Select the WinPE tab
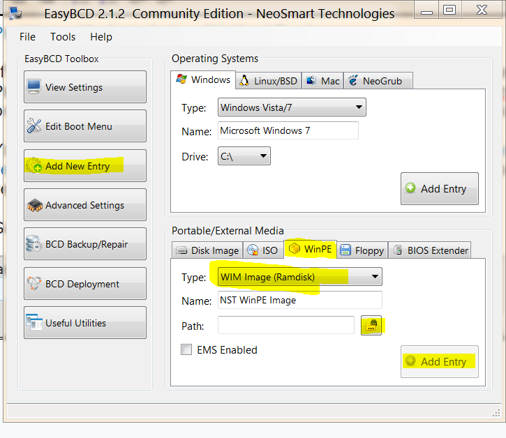 click(310, 249)
